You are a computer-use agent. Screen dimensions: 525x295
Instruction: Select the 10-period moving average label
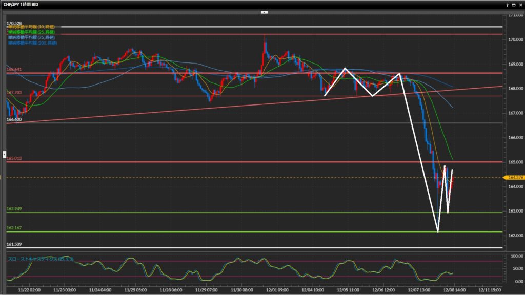pyautogui.click(x=31, y=26)
